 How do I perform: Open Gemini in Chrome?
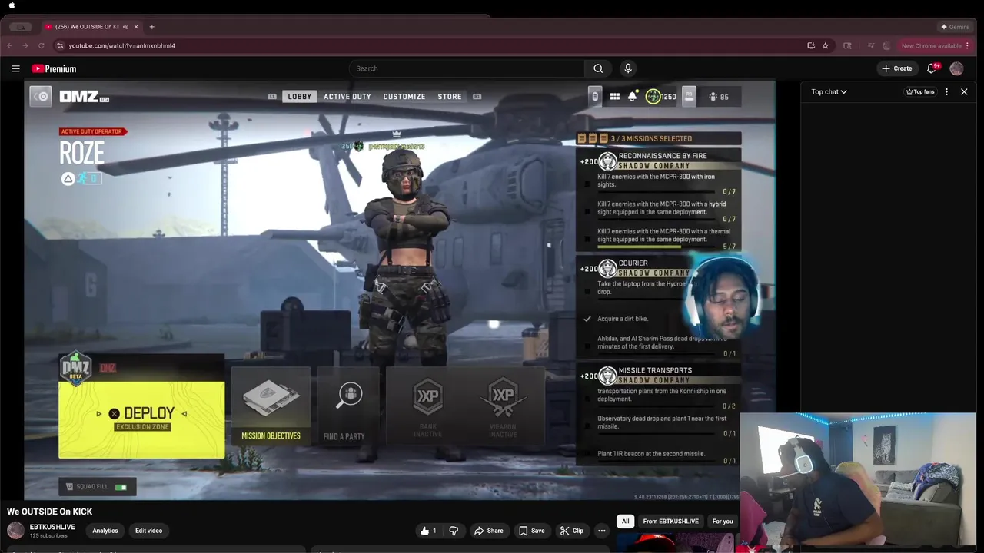click(x=955, y=27)
